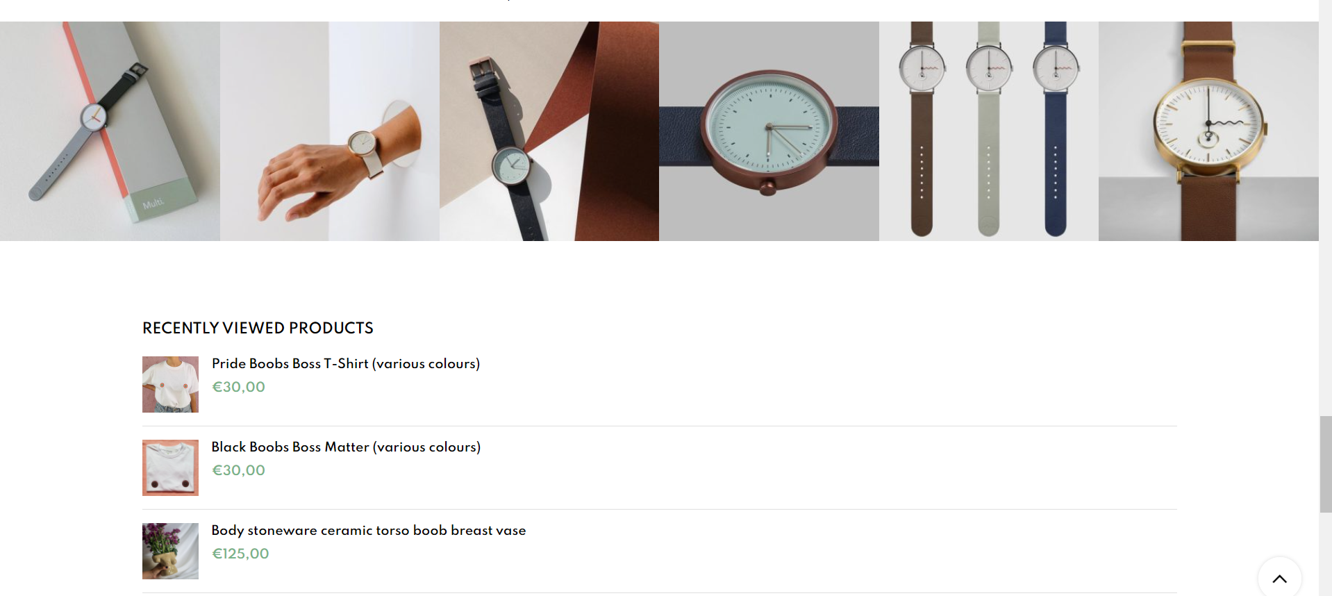Open Pride Boobs Boss T-Shirt product link

(346, 363)
